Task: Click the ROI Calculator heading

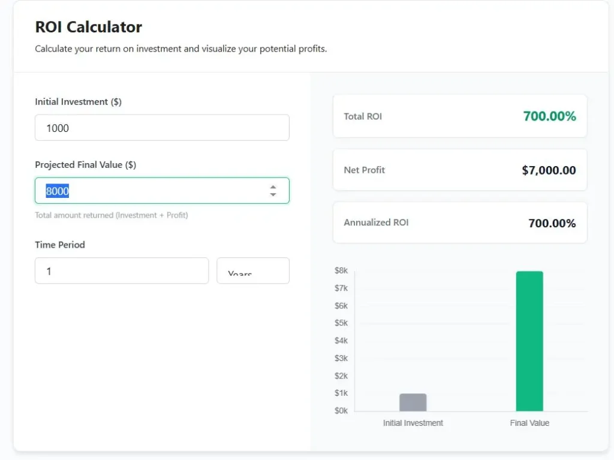Action: coord(89,27)
